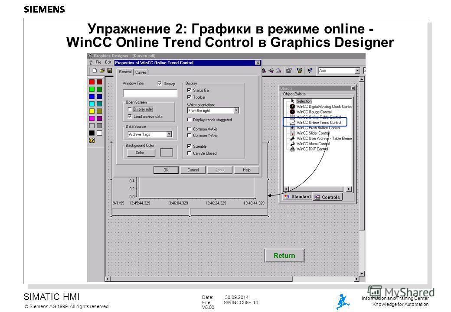Screen dimensions: 451x312
Task: Click the Graphics Designer document menu icon
Action: [91, 62]
